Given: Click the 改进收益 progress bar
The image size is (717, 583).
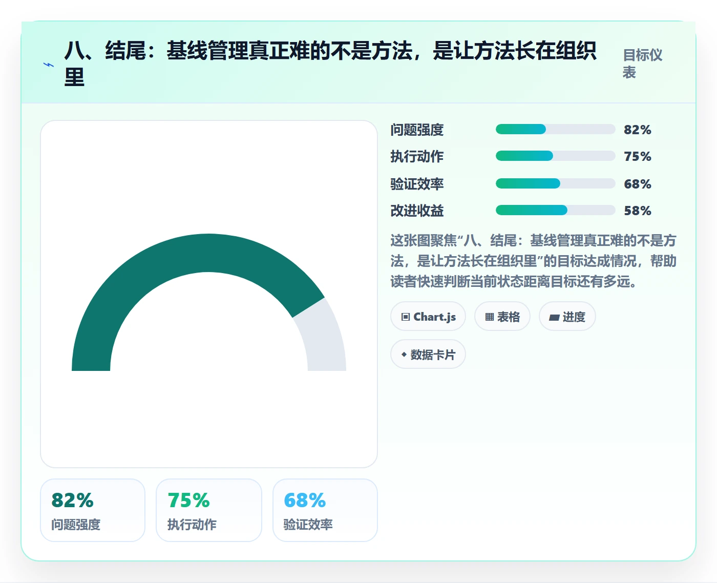Looking at the screenshot, I should (x=555, y=210).
